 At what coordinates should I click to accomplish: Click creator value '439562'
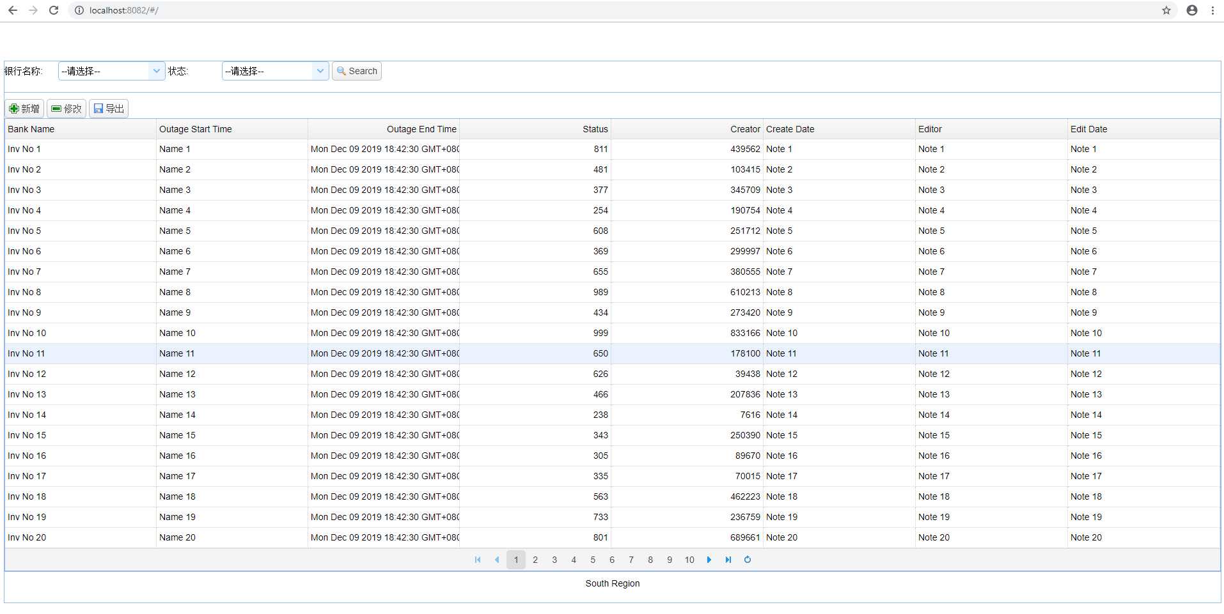click(x=745, y=149)
